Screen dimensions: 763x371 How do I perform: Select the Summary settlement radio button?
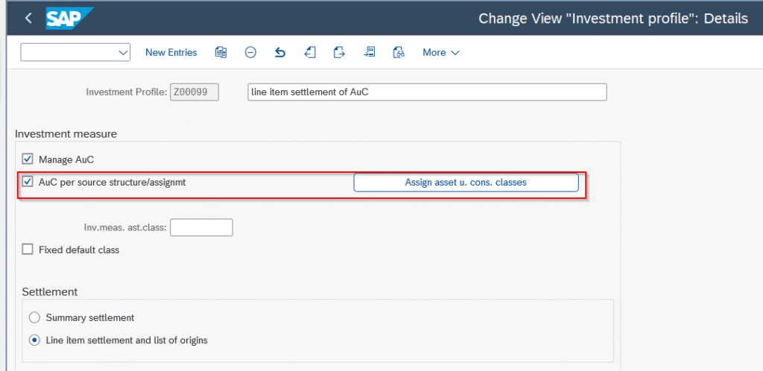pyautogui.click(x=34, y=317)
